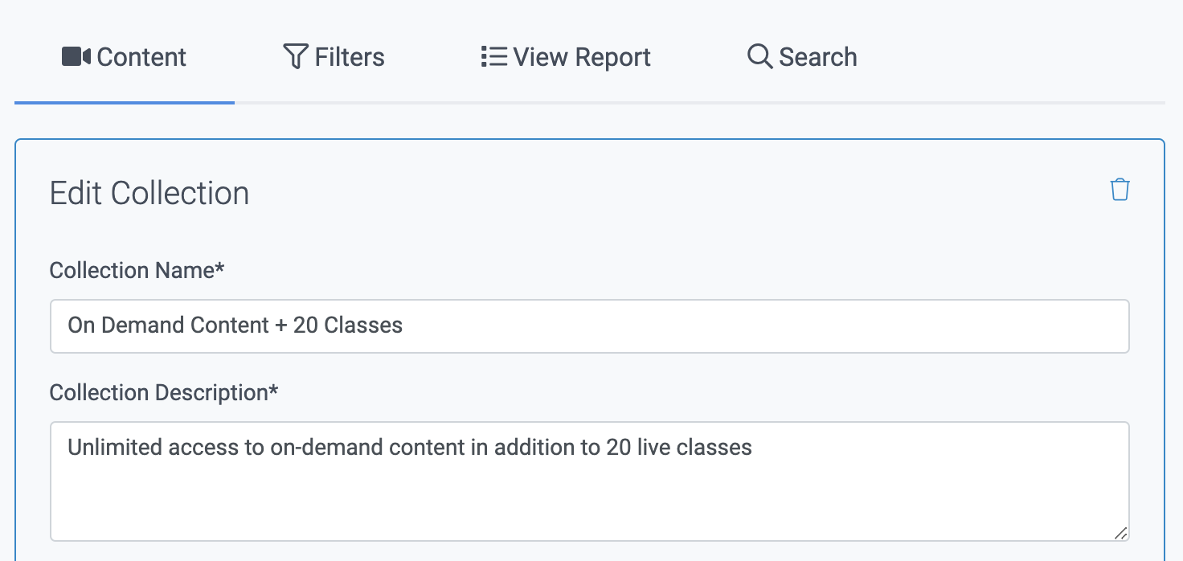This screenshot has width=1183, height=561.
Task: Click the active tab underline indicator
Action: point(124,103)
